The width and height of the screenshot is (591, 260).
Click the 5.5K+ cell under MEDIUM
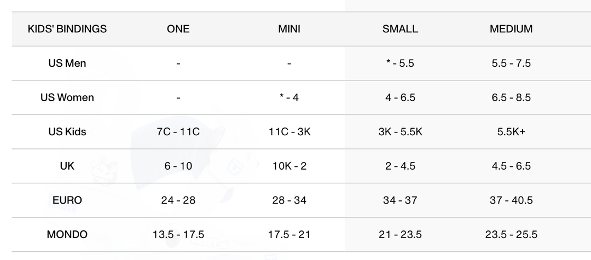[511, 131]
